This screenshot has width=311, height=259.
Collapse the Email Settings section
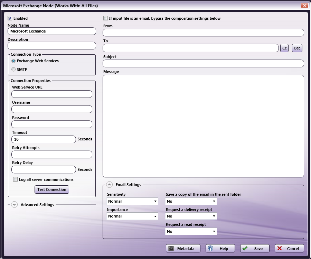(109, 185)
